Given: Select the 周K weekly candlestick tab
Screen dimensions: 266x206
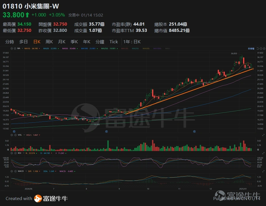Looking at the screenshot, I should point(49,42).
